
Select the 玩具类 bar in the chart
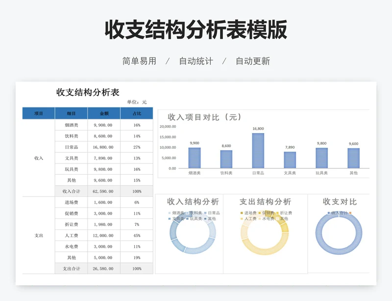pos(322,158)
